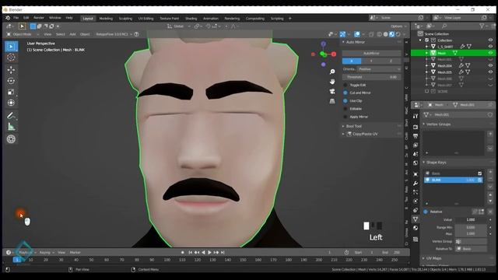
Task: Hide the Collection via its eye icon
Action: pos(490,40)
